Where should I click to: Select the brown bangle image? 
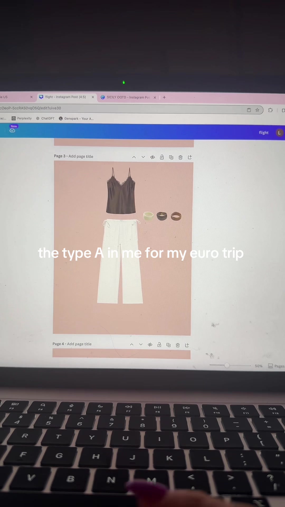[176, 216]
